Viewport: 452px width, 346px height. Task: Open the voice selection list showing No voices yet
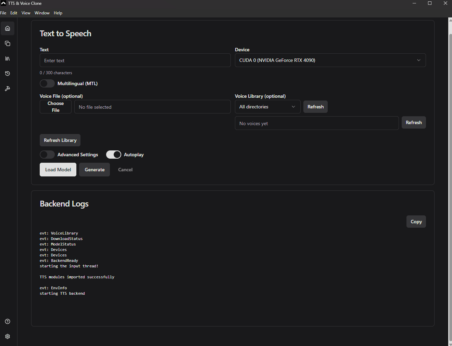coord(316,123)
